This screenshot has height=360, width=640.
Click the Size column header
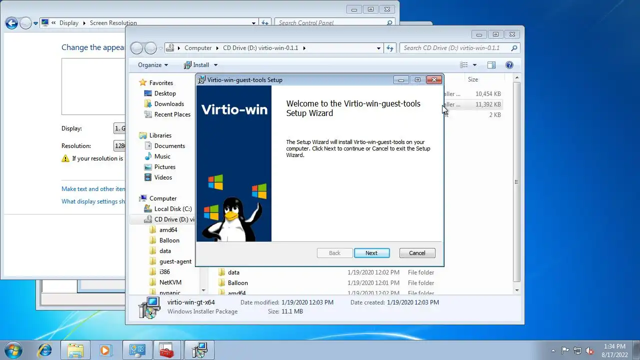click(x=473, y=79)
